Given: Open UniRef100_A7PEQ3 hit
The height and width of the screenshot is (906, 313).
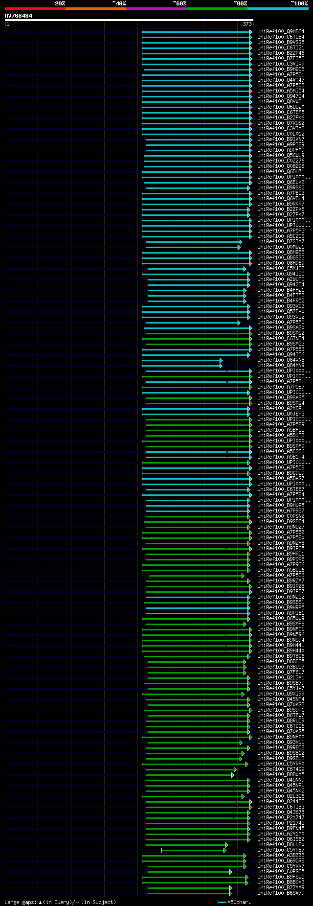Looking at the screenshot, I should [281, 193].
